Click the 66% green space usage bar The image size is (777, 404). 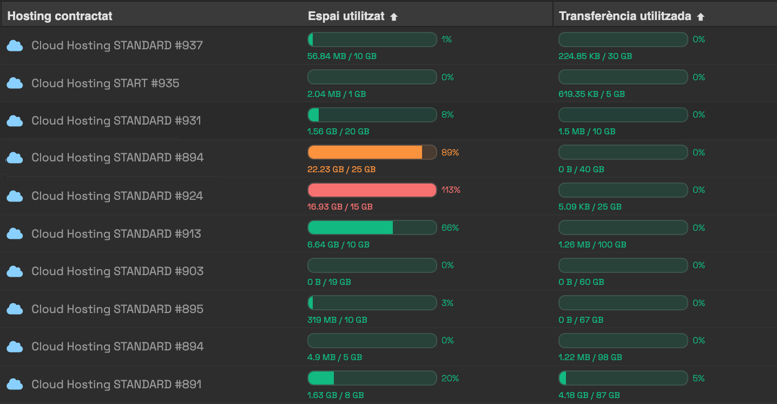click(x=372, y=227)
